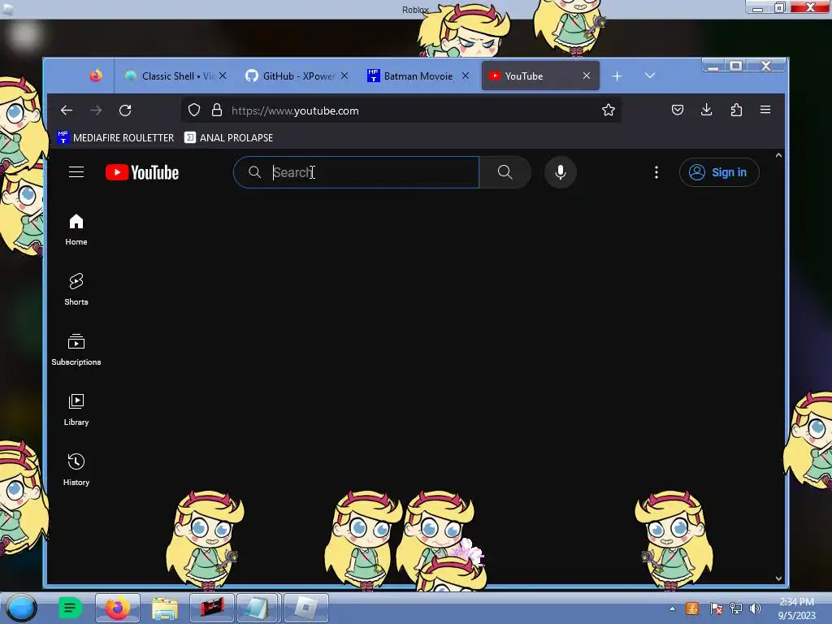The width and height of the screenshot is (832, 624).
Task: Open network tray icon
Action: pyautogui.click(x=736, y=609)
